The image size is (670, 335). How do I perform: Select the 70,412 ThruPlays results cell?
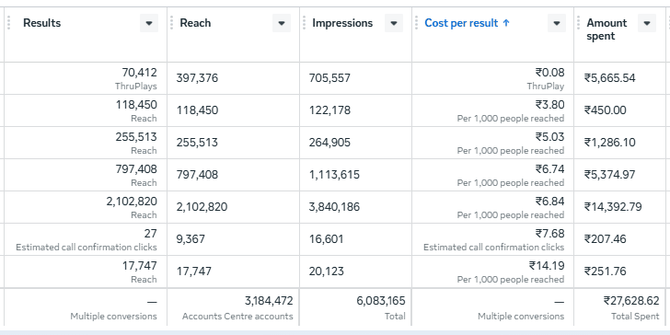click(86, 78)
